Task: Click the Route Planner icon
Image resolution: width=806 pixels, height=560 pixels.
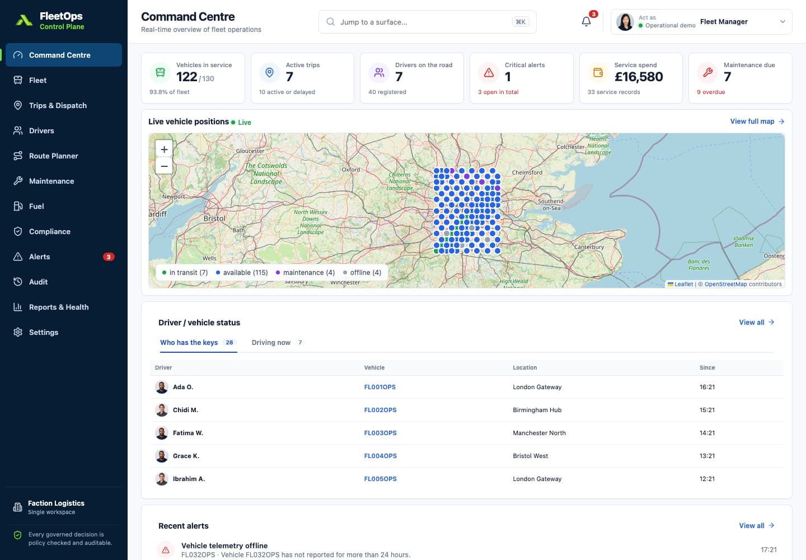Action: click(18, 156)
